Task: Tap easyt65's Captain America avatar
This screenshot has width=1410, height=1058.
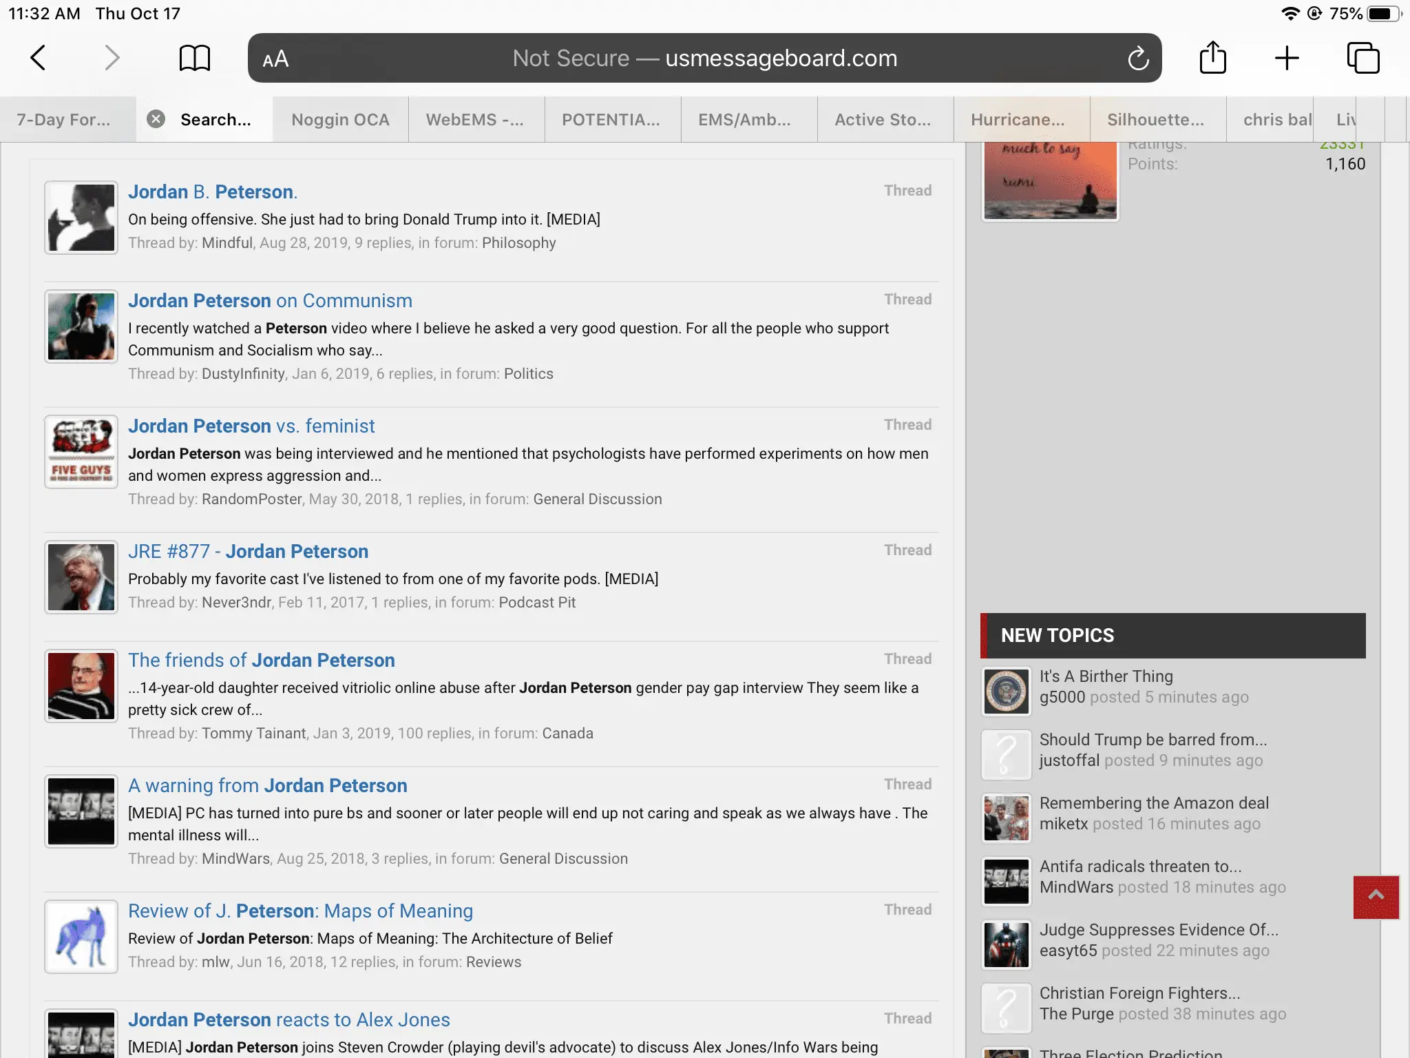Action: tap(1007, 945)
